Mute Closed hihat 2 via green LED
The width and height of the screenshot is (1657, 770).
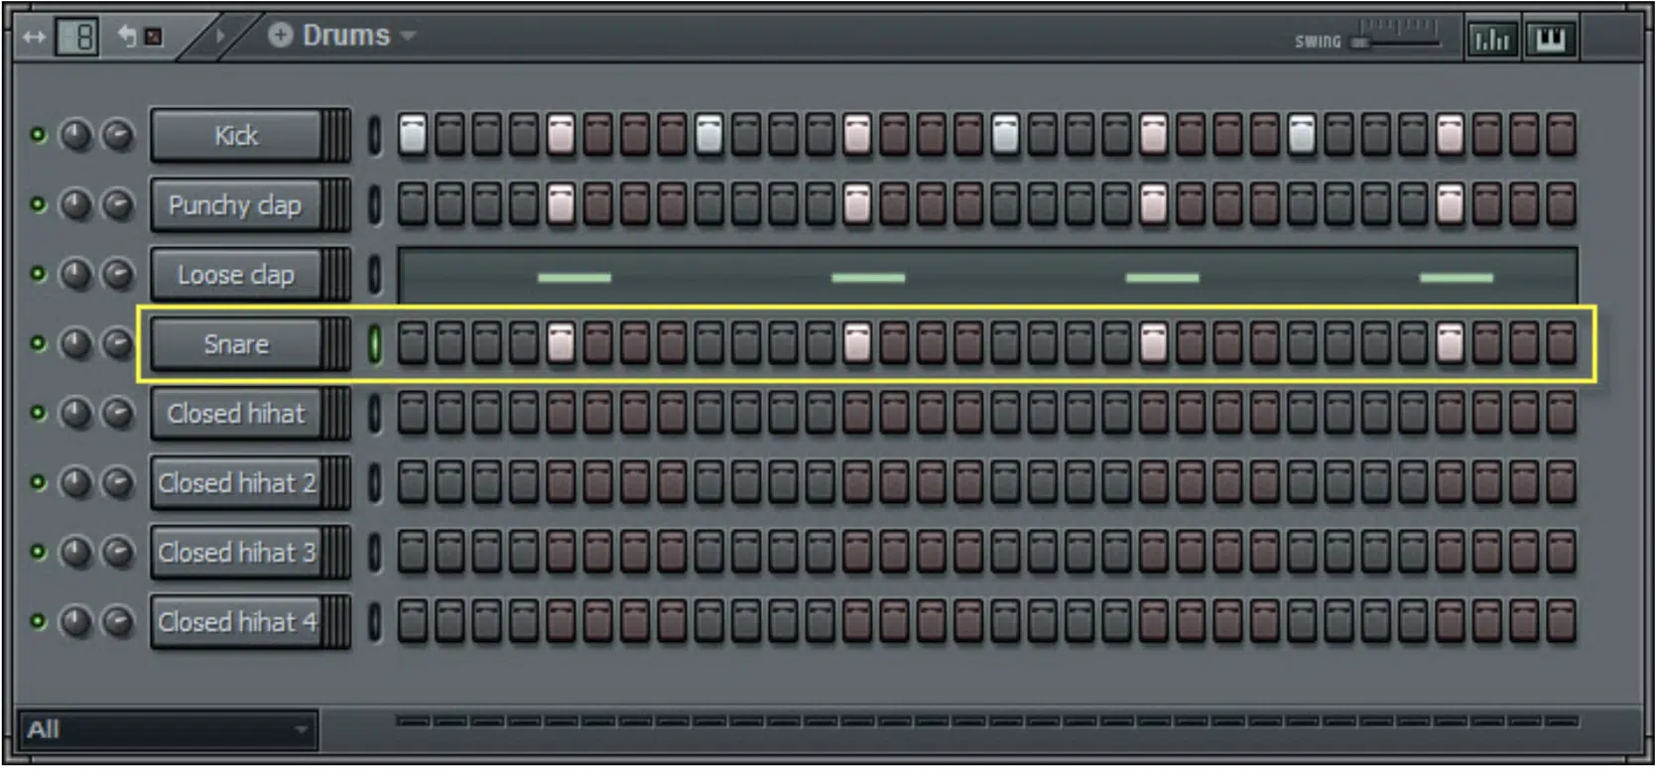pos(38,482)
